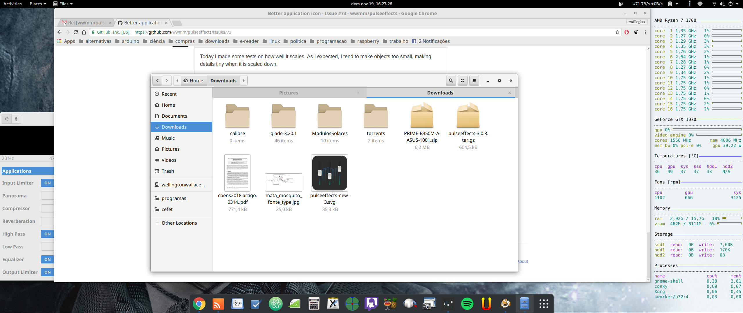Open the programacao bookmarks folder
The height and width of the screenshot is (313, 743).
tap(328, 41)
